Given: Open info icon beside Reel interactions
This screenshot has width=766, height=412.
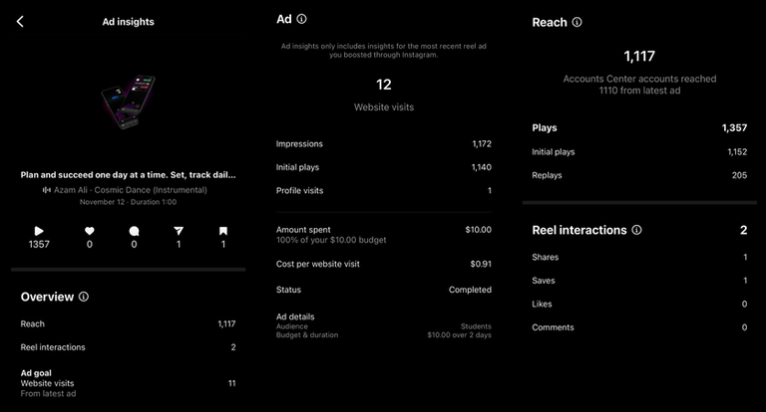Looking at the screenshot, I should pyautogui.click(x=637, y=230).
